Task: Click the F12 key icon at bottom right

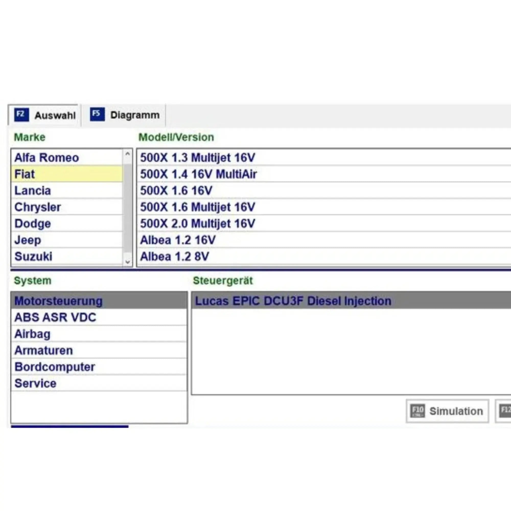Action: (506, 410)
